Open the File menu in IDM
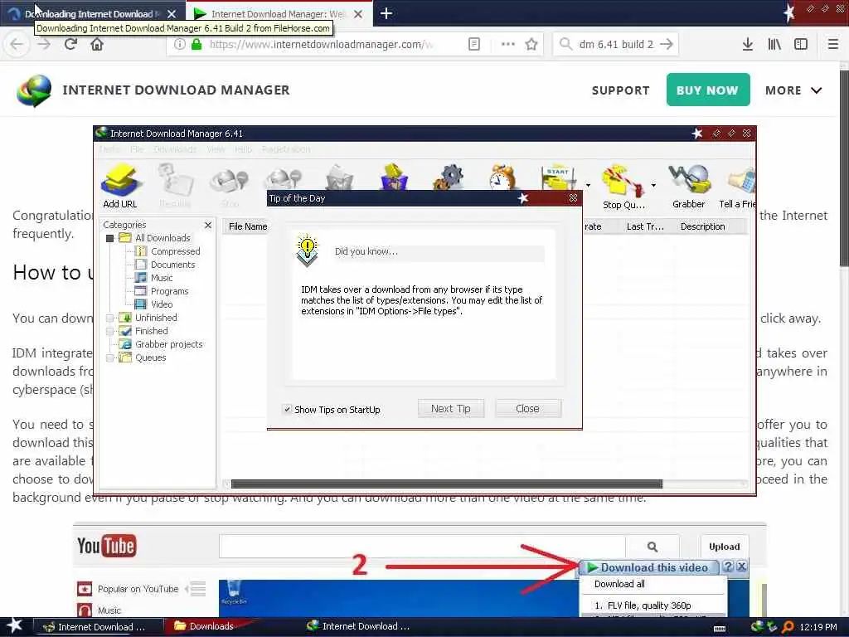Image resolution: width=849 pixels, height=637 pixels. (137, 149)
